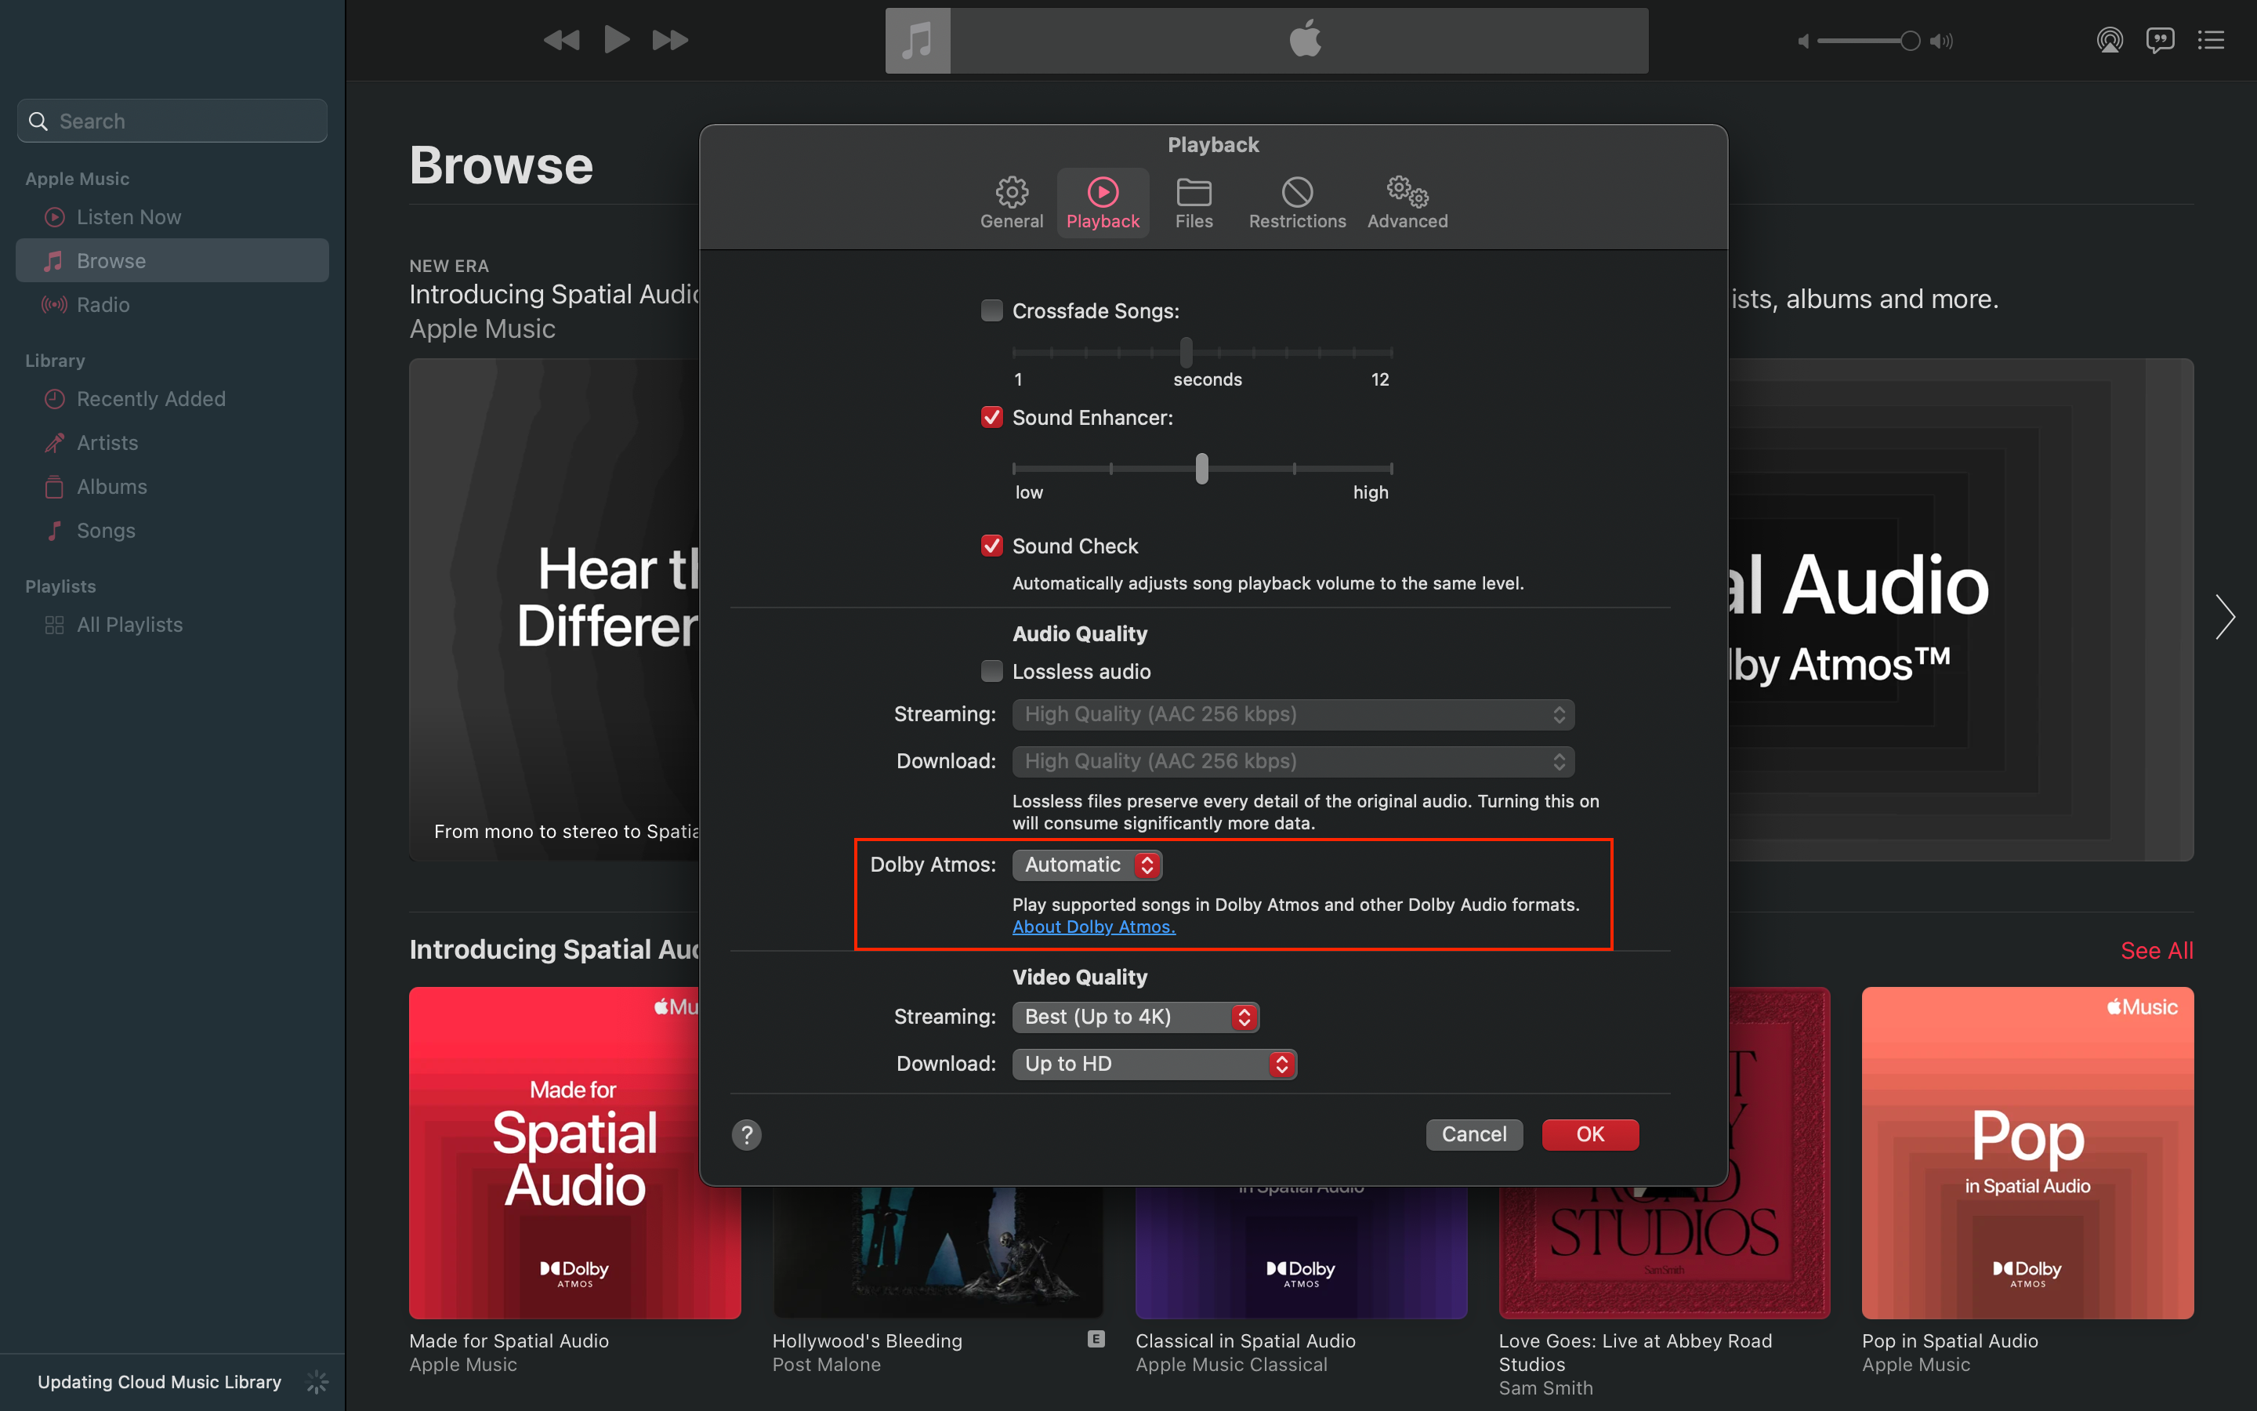Expand the Dolby Atmos dropdown menu
Image resolution: width=2257 pixels, height=1411 pixels.
[1085, 863]
